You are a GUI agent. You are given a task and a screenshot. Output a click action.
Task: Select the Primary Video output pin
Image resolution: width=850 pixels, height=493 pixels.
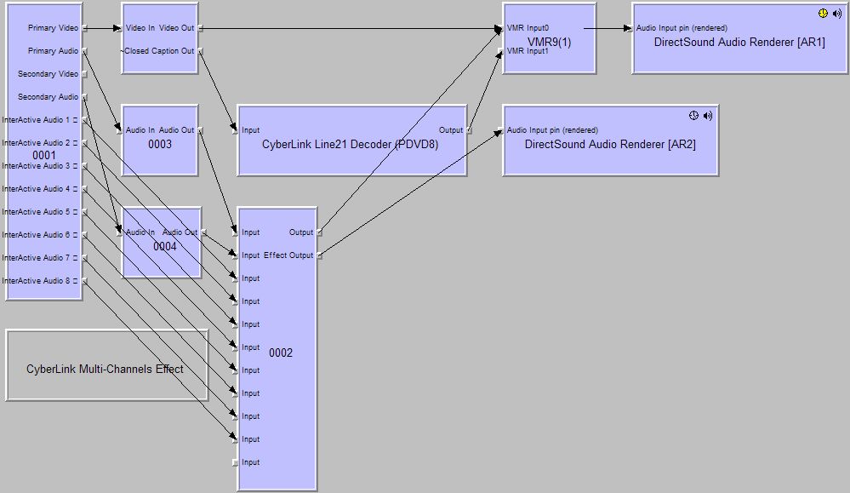coord(84,28)
